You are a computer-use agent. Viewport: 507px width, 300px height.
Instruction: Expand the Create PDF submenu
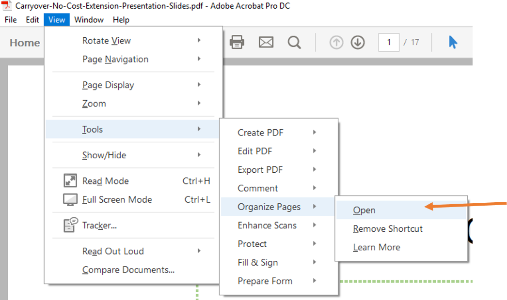pos(261,132)
